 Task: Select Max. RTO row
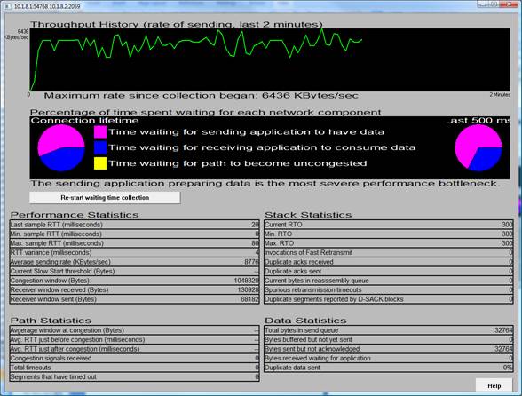pos(389,243)
